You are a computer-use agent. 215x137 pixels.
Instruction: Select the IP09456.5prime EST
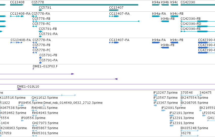tap(21, 105)
